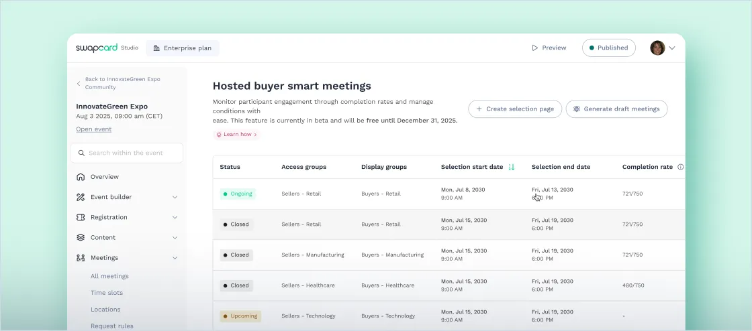The height and width of the screenshot is (331, 752).
Task: Go to Locations
Action: pyautogui.click(x=105, y=310)
